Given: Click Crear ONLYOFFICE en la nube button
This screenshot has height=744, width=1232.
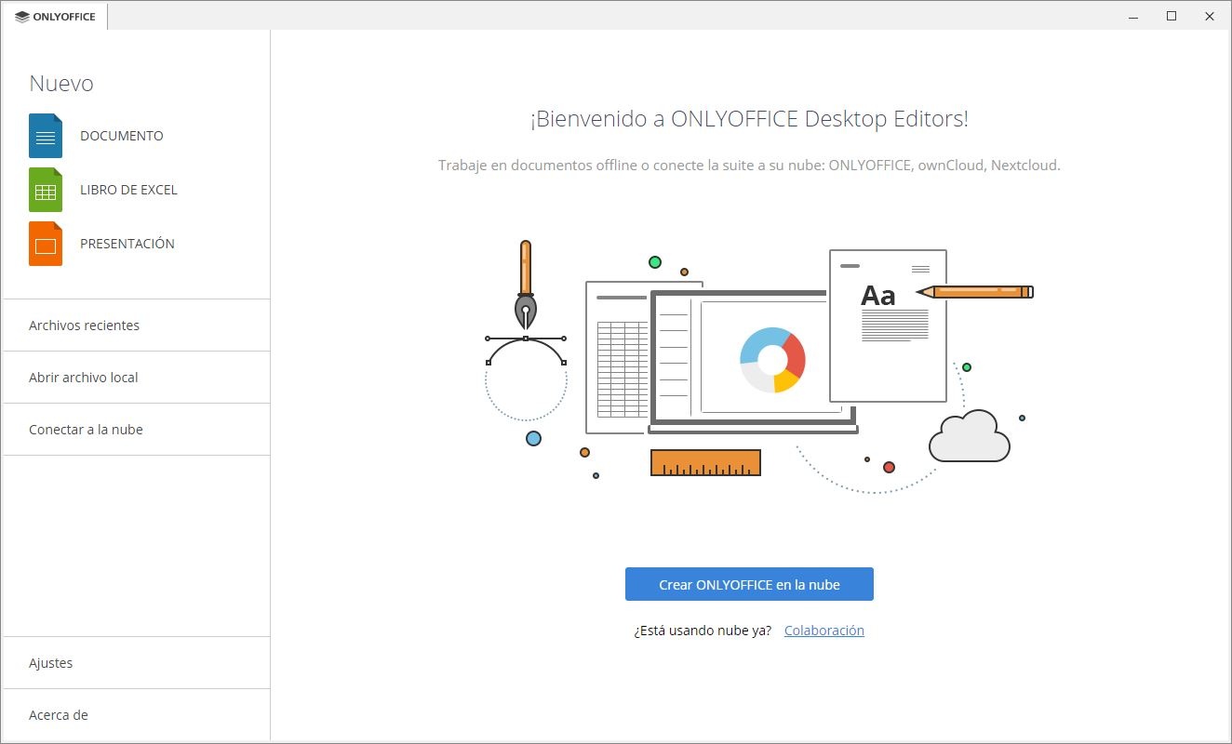Looking at the screenshot, I should tap(749, 585).
